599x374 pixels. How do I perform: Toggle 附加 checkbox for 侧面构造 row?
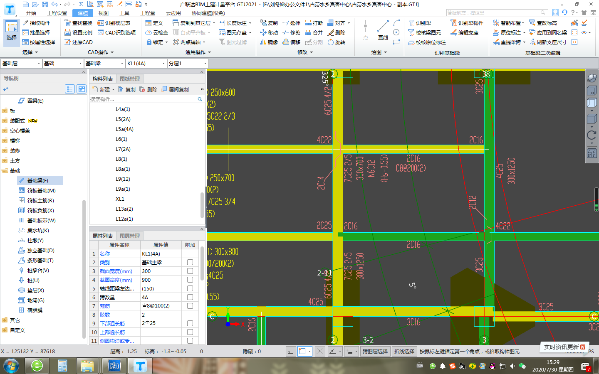pos(190,341)
